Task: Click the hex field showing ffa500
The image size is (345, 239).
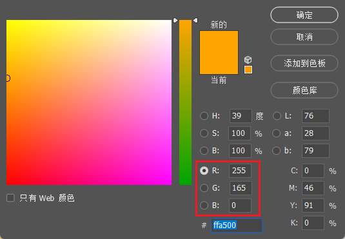Action: (237, 225)
